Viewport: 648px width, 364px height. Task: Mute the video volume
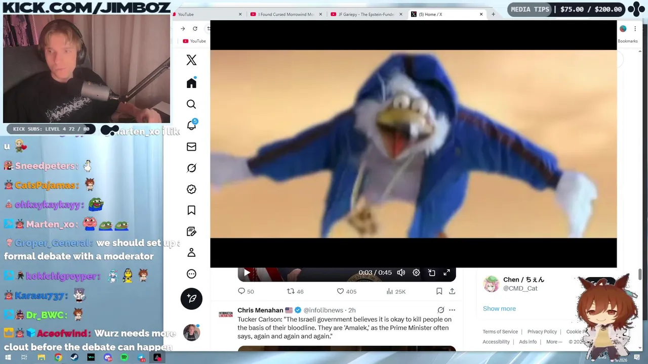tap(401, 272)
